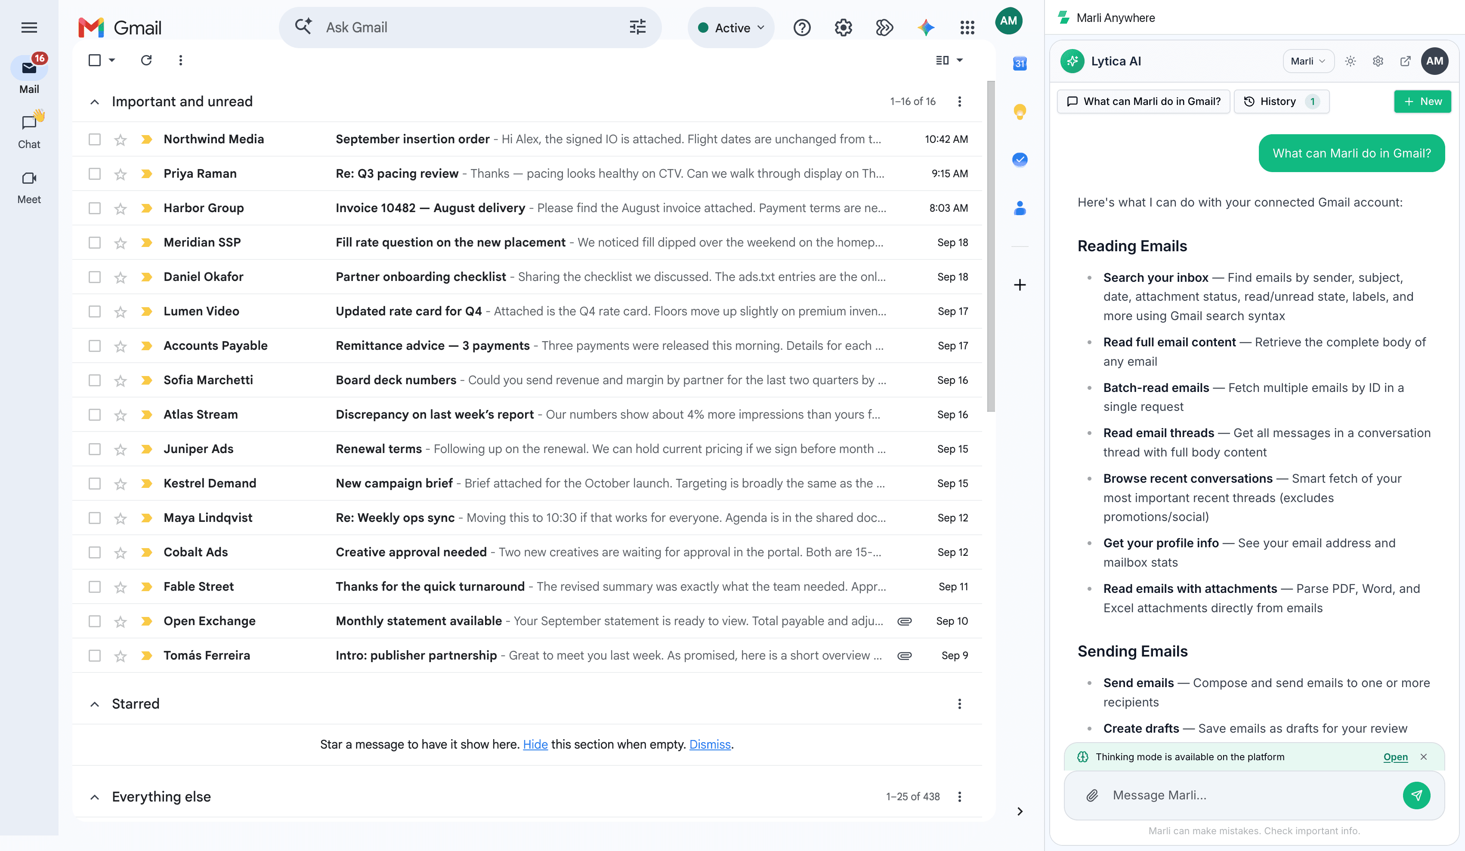Screen dimensions: 1465x851
Task: Open Google Calendar side panel icon
Action: (x=1020, y=63)
